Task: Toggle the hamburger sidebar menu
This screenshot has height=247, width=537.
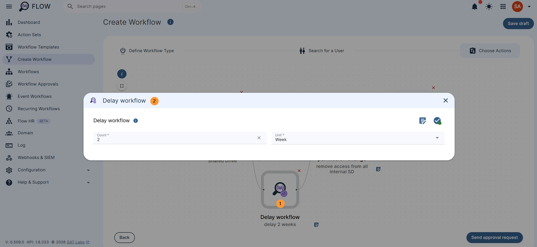Action: pos(9,6)
